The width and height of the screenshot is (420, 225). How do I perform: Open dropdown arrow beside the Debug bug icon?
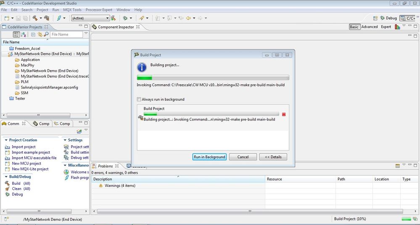(x=131, y=18)
